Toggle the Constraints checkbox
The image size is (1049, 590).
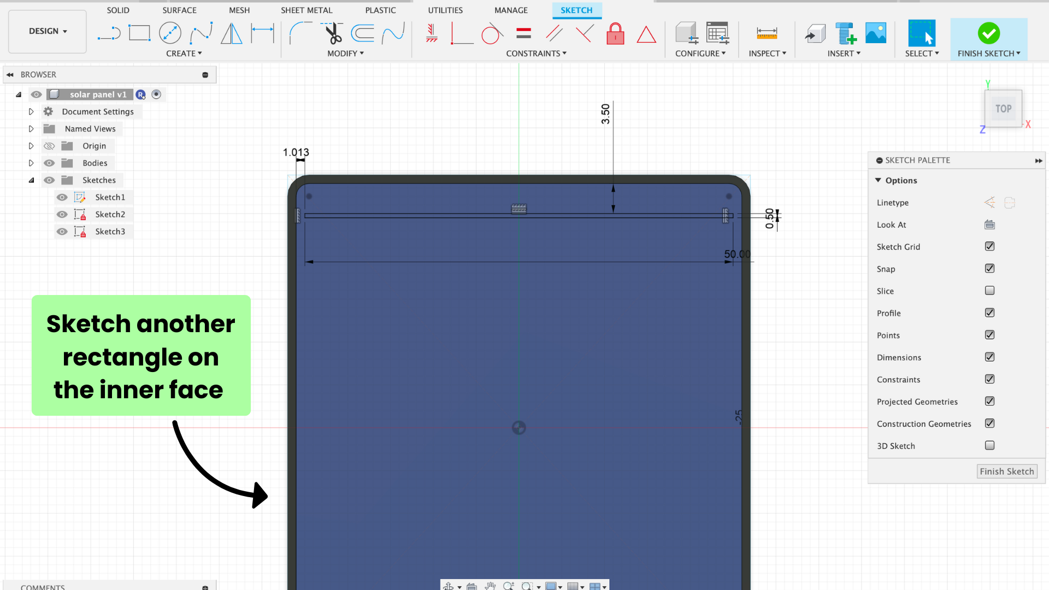pyautogui.click(x=989, y=379)
